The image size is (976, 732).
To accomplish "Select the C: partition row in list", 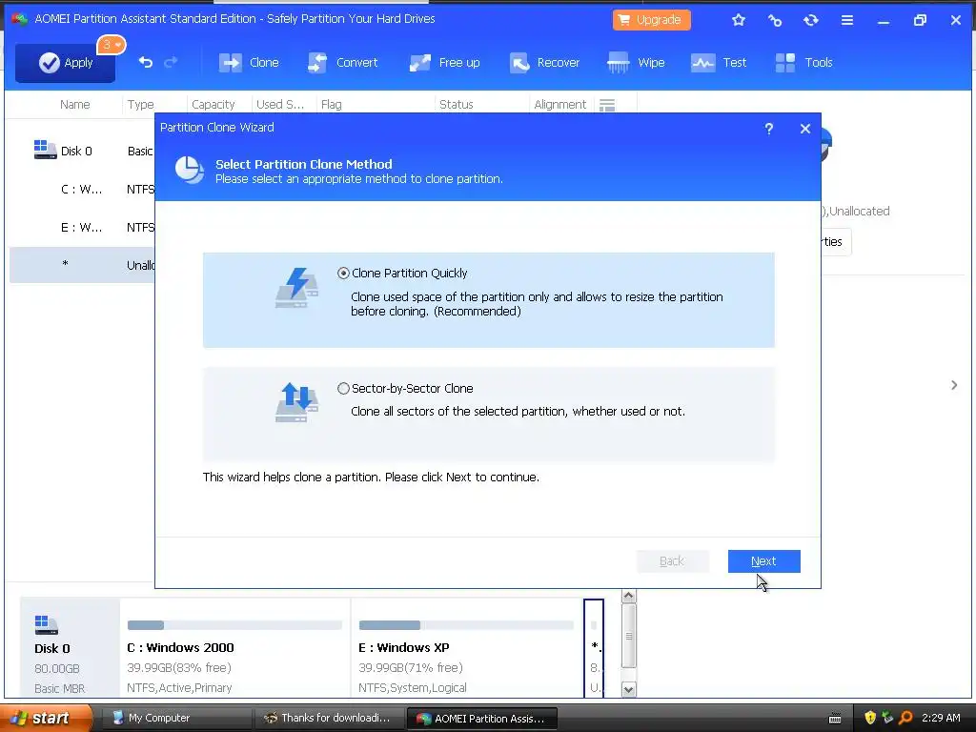I will coord(82,190).
